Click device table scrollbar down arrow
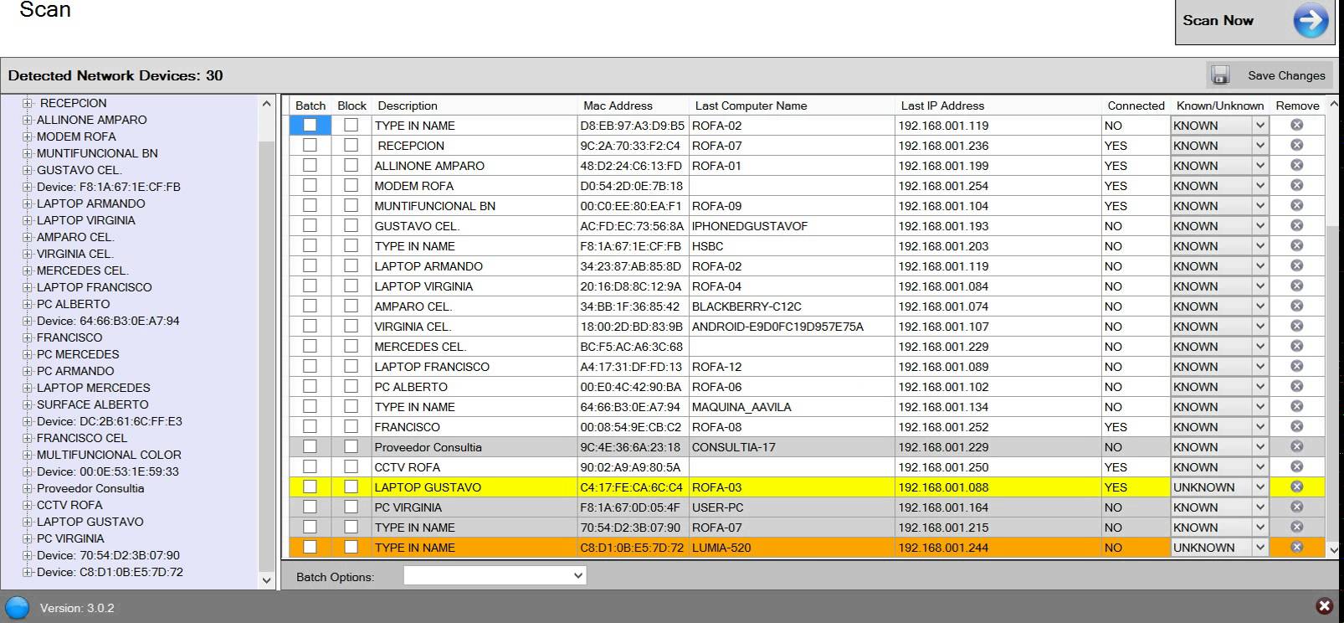 [1334, 550]
